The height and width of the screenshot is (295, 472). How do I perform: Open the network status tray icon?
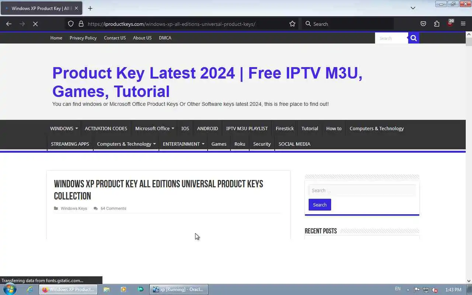(426, 289)
